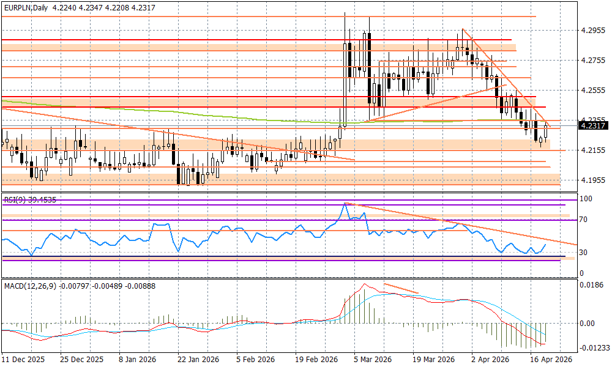The height and width of the screenshot is (367, 612).
Task: Click the 4.2555 price axis label
Action: click(x=592, y=90)
